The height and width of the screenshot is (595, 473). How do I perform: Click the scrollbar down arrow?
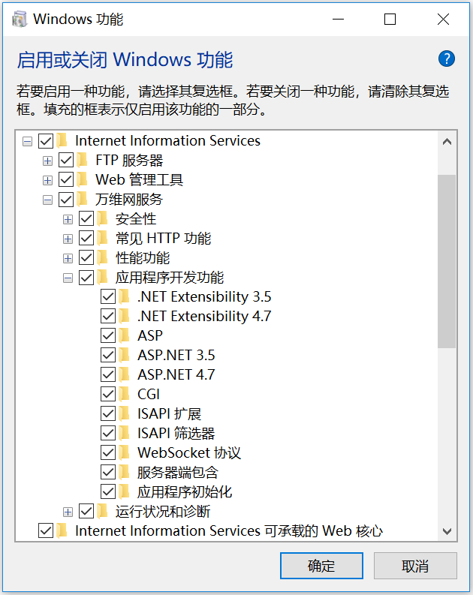(x=447, y=531)
